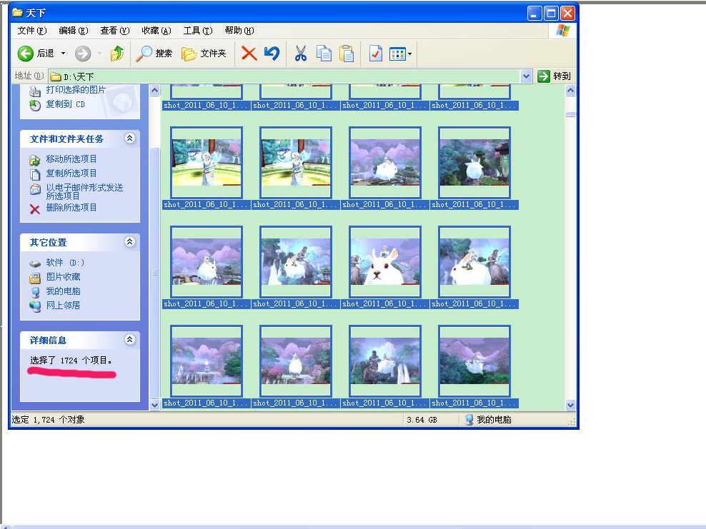The height and width of the screenshot is (529, 706).
Task: Expand the address bar dropdown list
Action: (x=526, y=76)
